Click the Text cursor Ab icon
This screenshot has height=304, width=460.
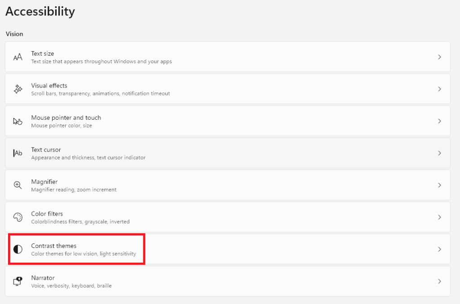(x=18, y=153)
